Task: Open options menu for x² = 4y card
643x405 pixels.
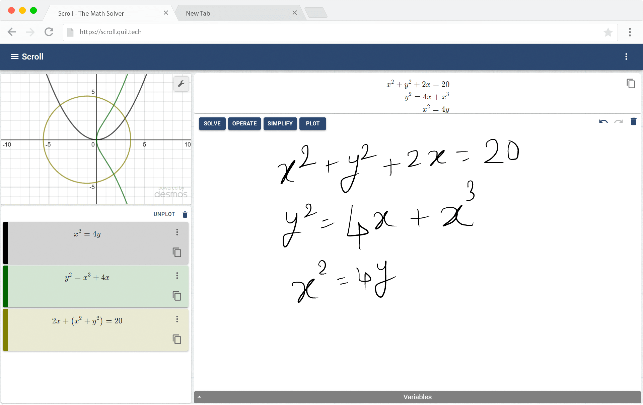Action: pyautogui.click(x=177, y=232)
